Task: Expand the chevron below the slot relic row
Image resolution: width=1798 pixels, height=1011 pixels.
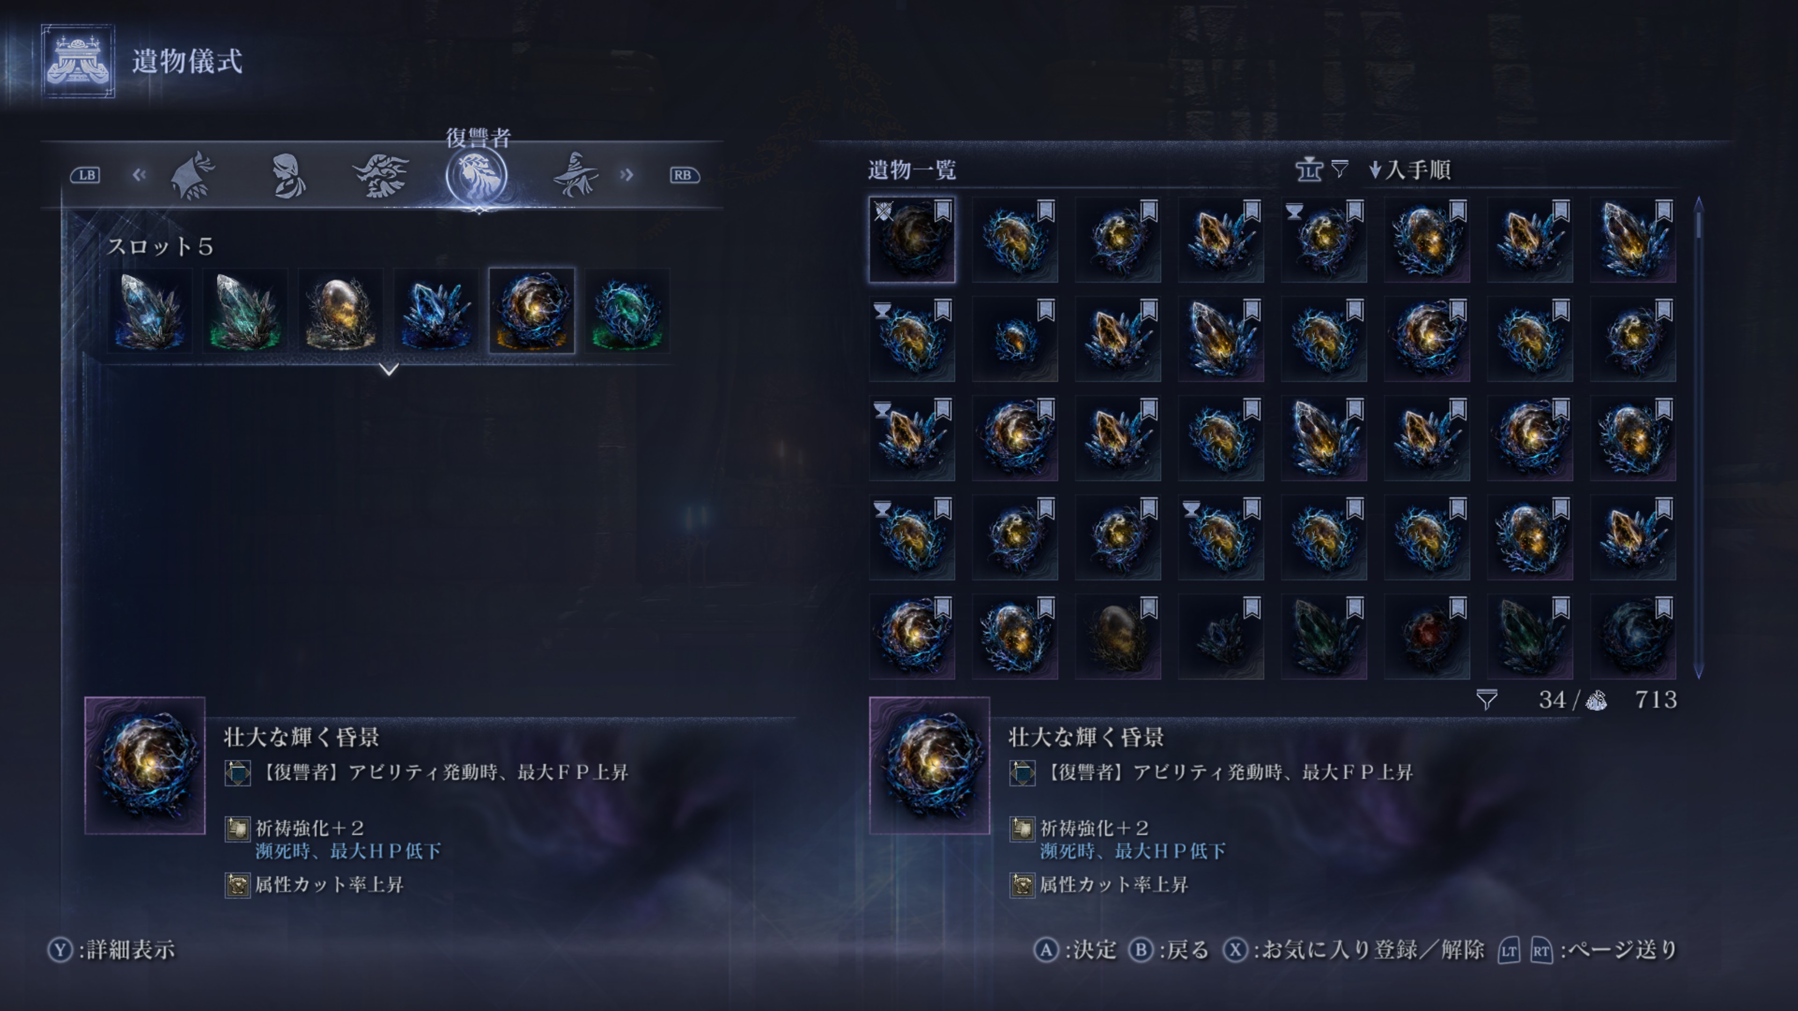Action: coord(390,369)
